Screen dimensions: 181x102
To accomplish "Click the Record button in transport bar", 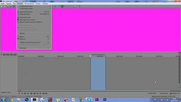I will point(19,93).
